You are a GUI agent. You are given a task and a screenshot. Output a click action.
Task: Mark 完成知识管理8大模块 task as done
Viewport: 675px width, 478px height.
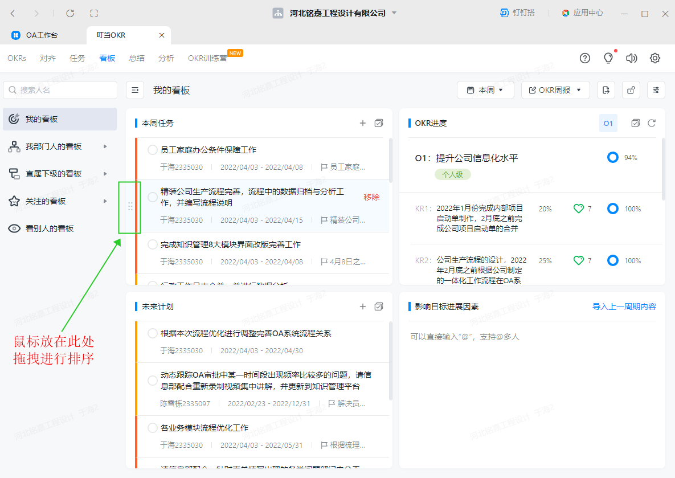point(153,244)
